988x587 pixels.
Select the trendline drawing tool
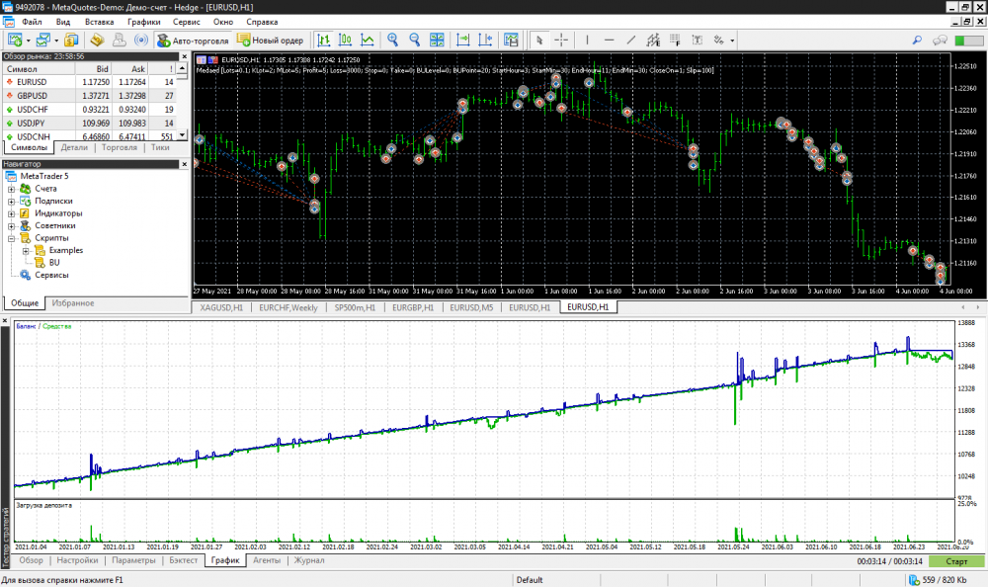630,41
